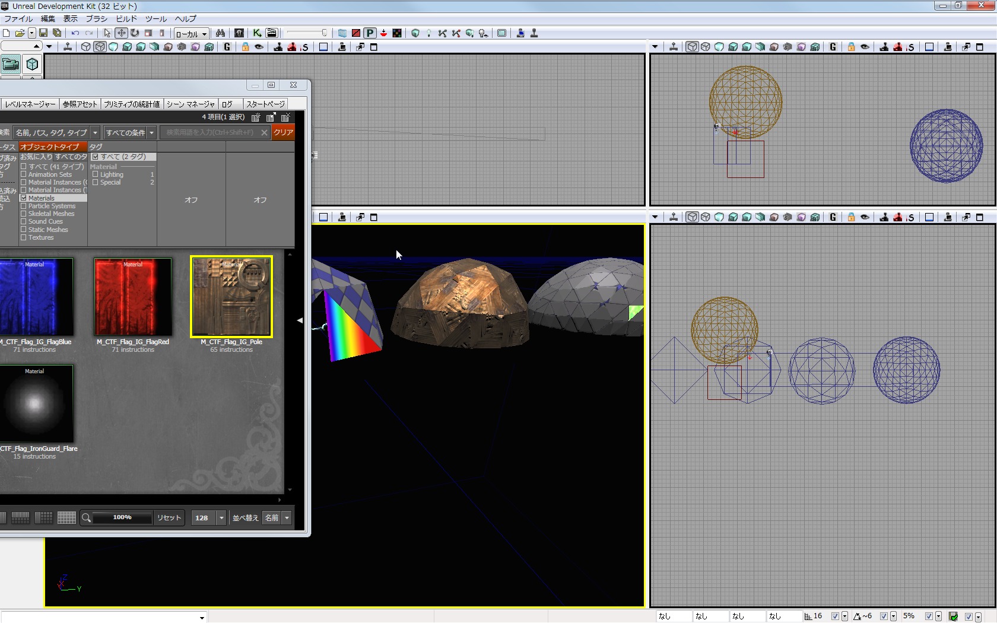Click the 100% thumbnail zoom slider
This screenshot has width=997, height=623.
(122, 517)
